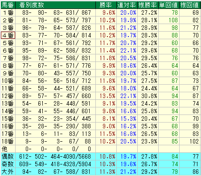Select the 7番 row label
Screen dimensions: 201x176
(x=8, y=58)
